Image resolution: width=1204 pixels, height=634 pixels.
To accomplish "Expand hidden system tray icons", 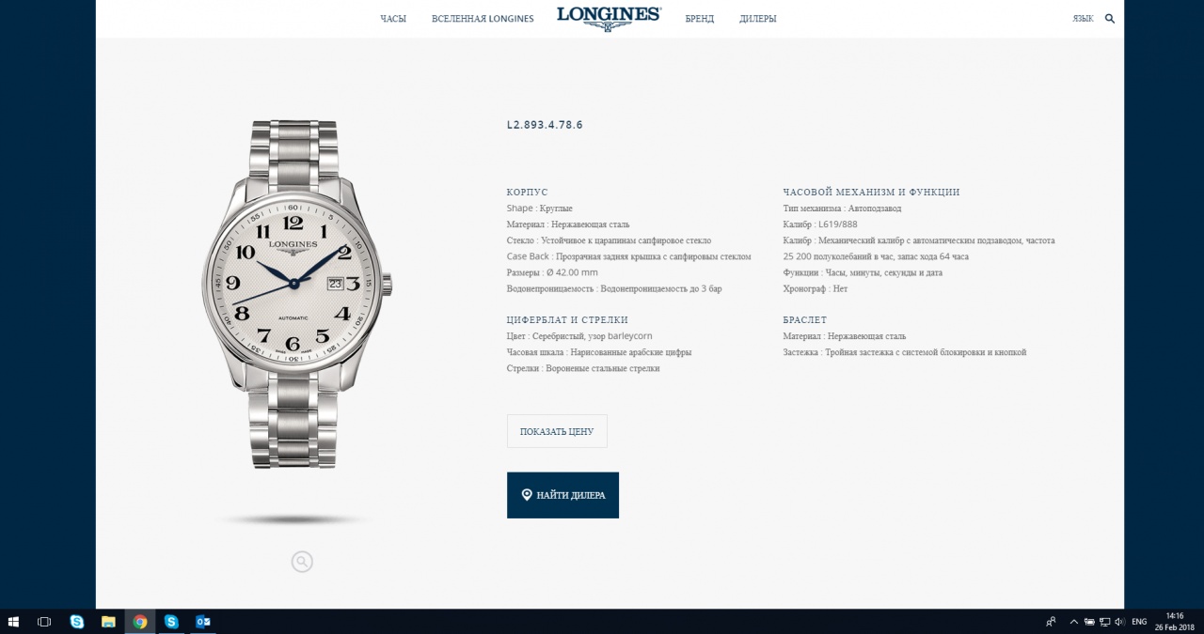I will [1074, 622].
